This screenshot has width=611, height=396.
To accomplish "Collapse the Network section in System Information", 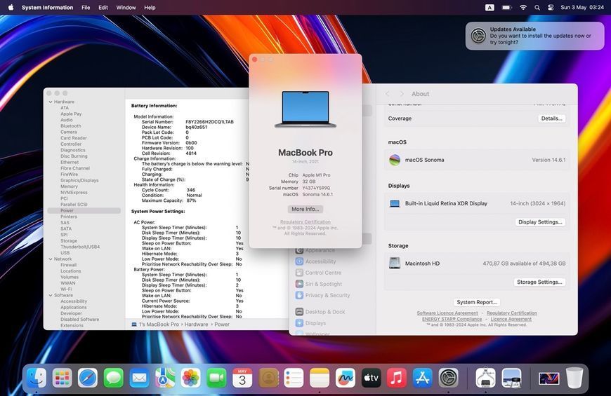I will coord(51,259).
